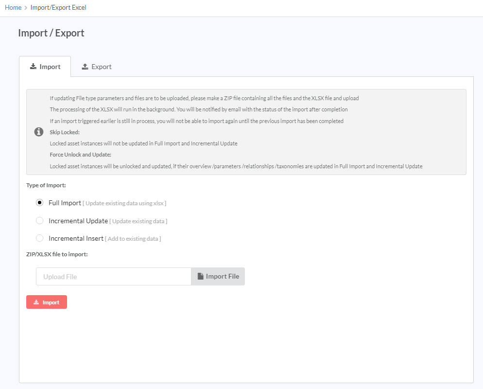Choose the Incremental Insert radio option
The height and width of the screenshot is (389, 483).
pos(39,238)
